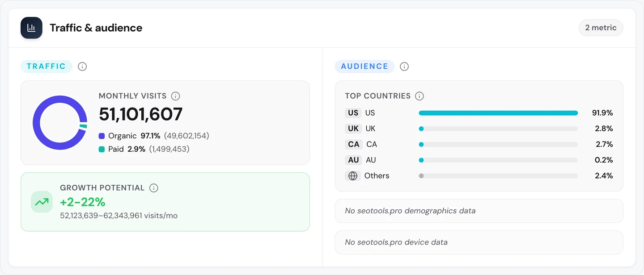Click the (1,499,453) paid count
The width and height of the screenshot is (644, 275).
point(169,149)
